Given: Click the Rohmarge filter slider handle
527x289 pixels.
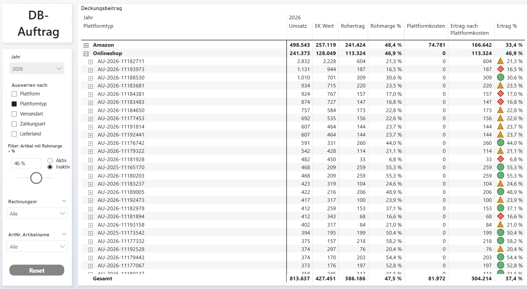Looking at the screenshot, I should point(36,178).
